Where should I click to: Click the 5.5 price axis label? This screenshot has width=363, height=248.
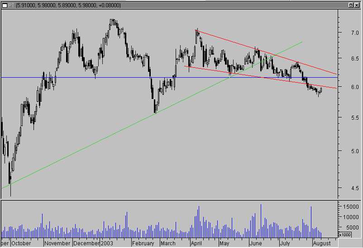pos(355,118)
